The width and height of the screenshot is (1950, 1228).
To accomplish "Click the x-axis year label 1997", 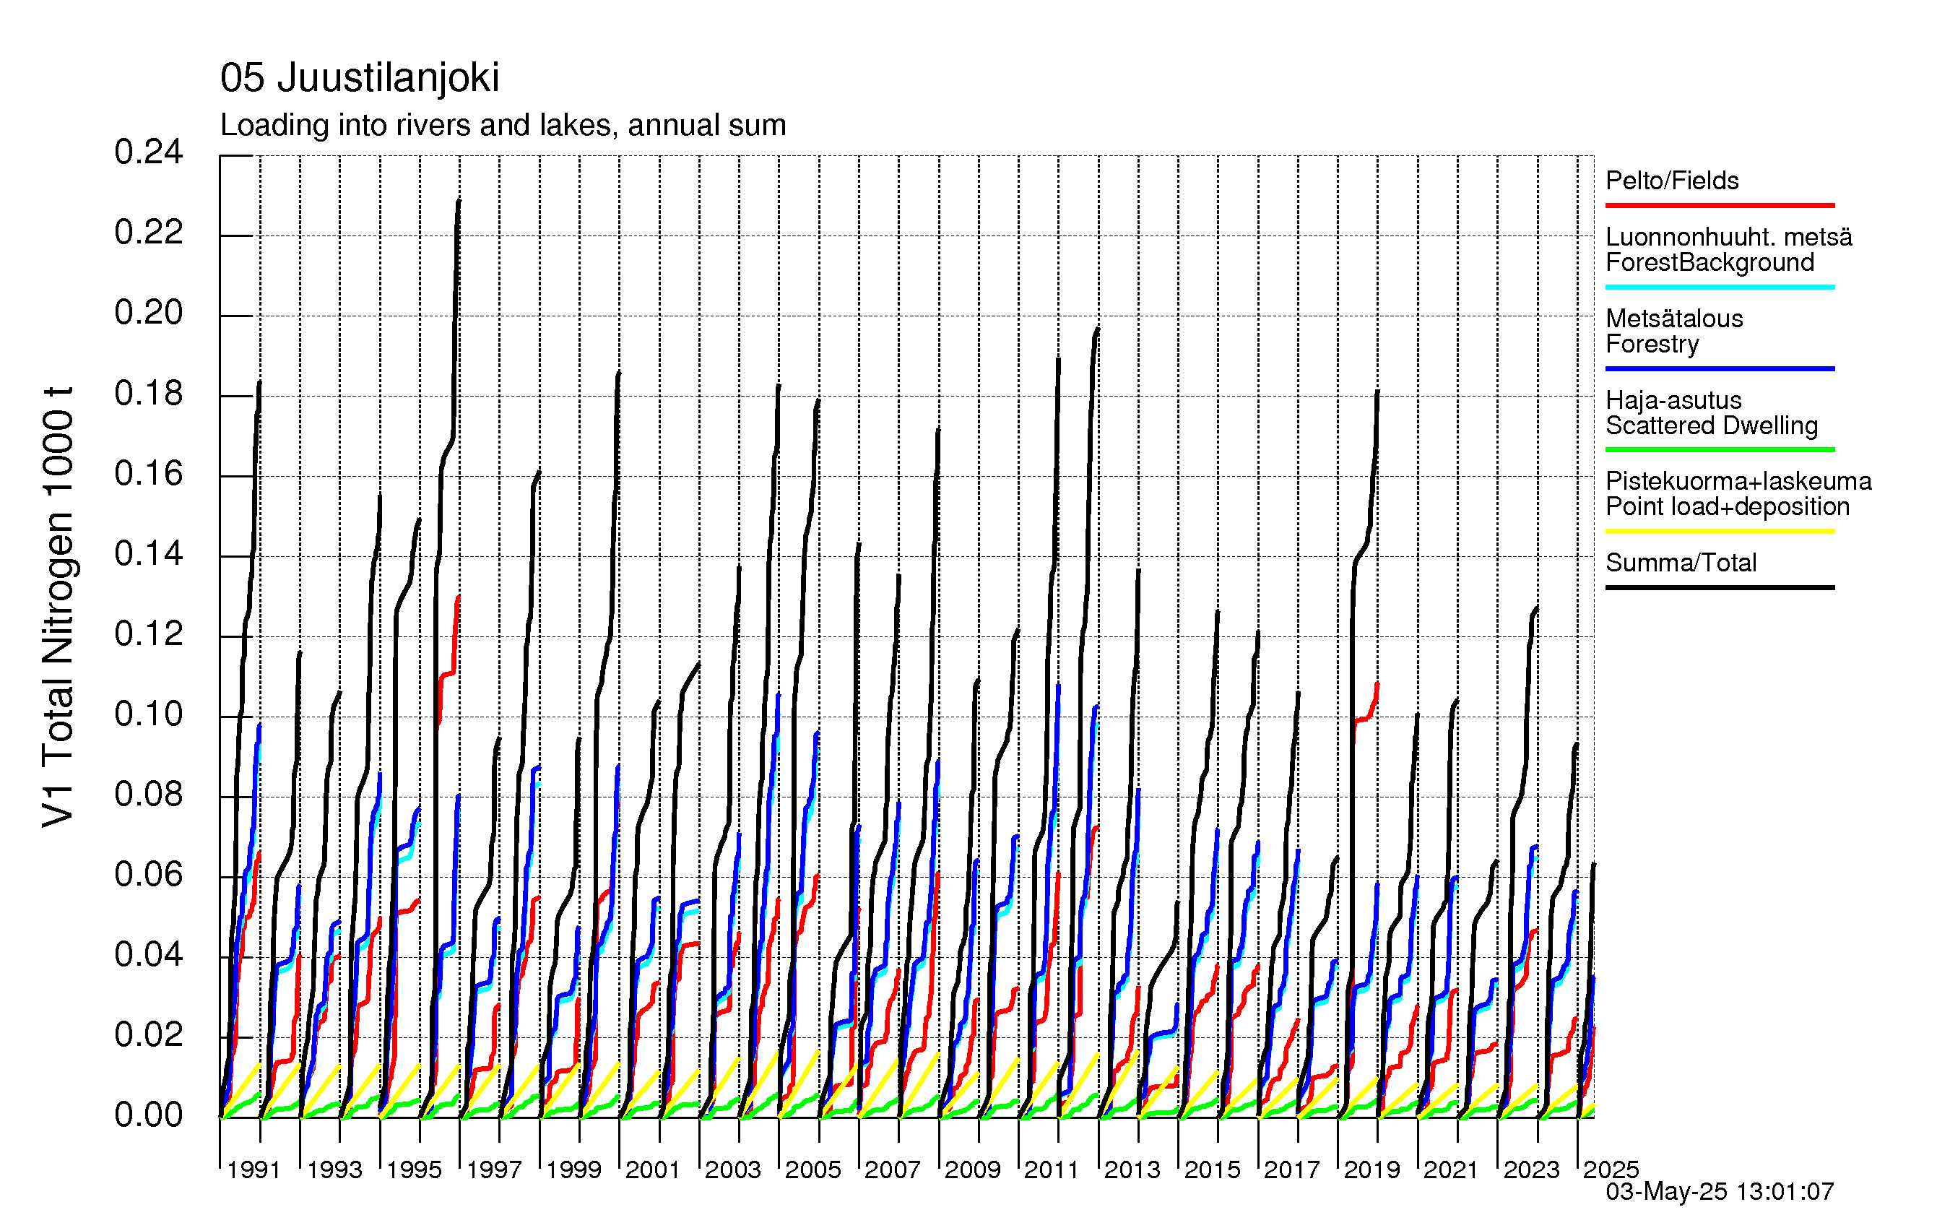I will (x=494, y=1170).
